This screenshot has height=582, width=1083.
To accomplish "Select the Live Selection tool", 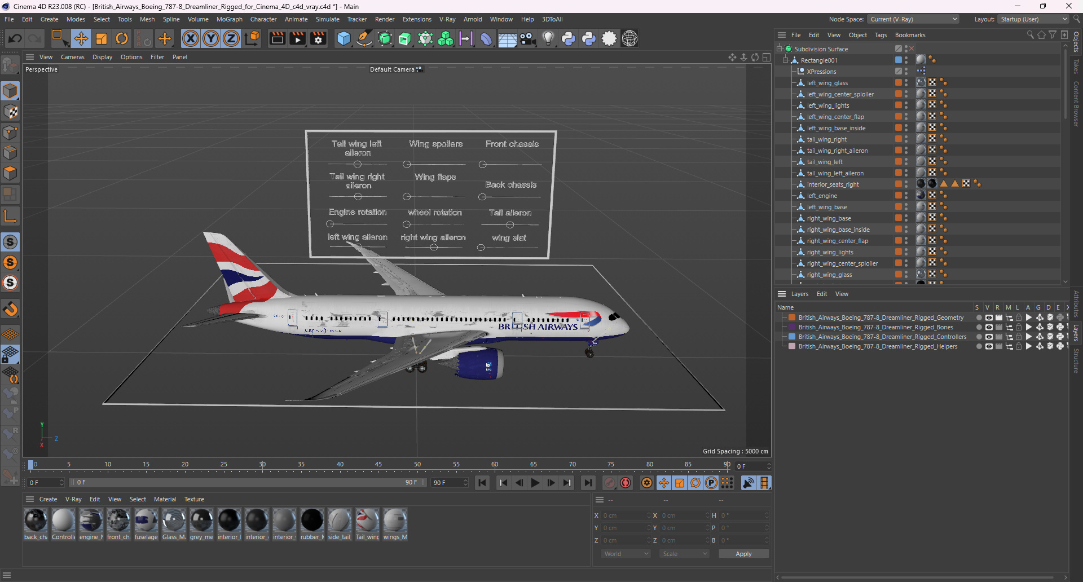I will coord(60,38).
